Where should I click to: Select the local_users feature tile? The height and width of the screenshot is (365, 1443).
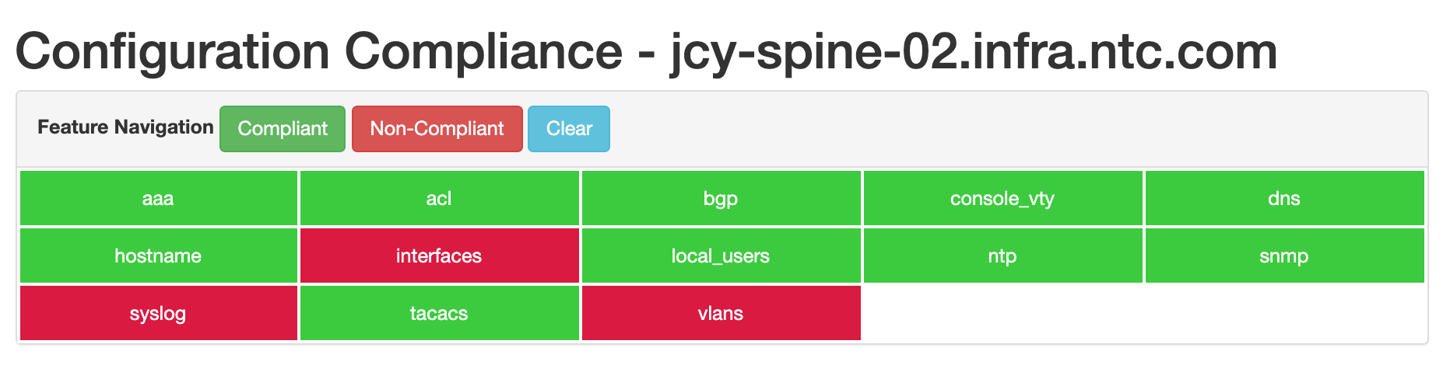tap(721, 255)
